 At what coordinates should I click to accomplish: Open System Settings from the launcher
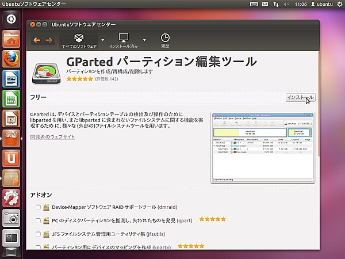11,198
